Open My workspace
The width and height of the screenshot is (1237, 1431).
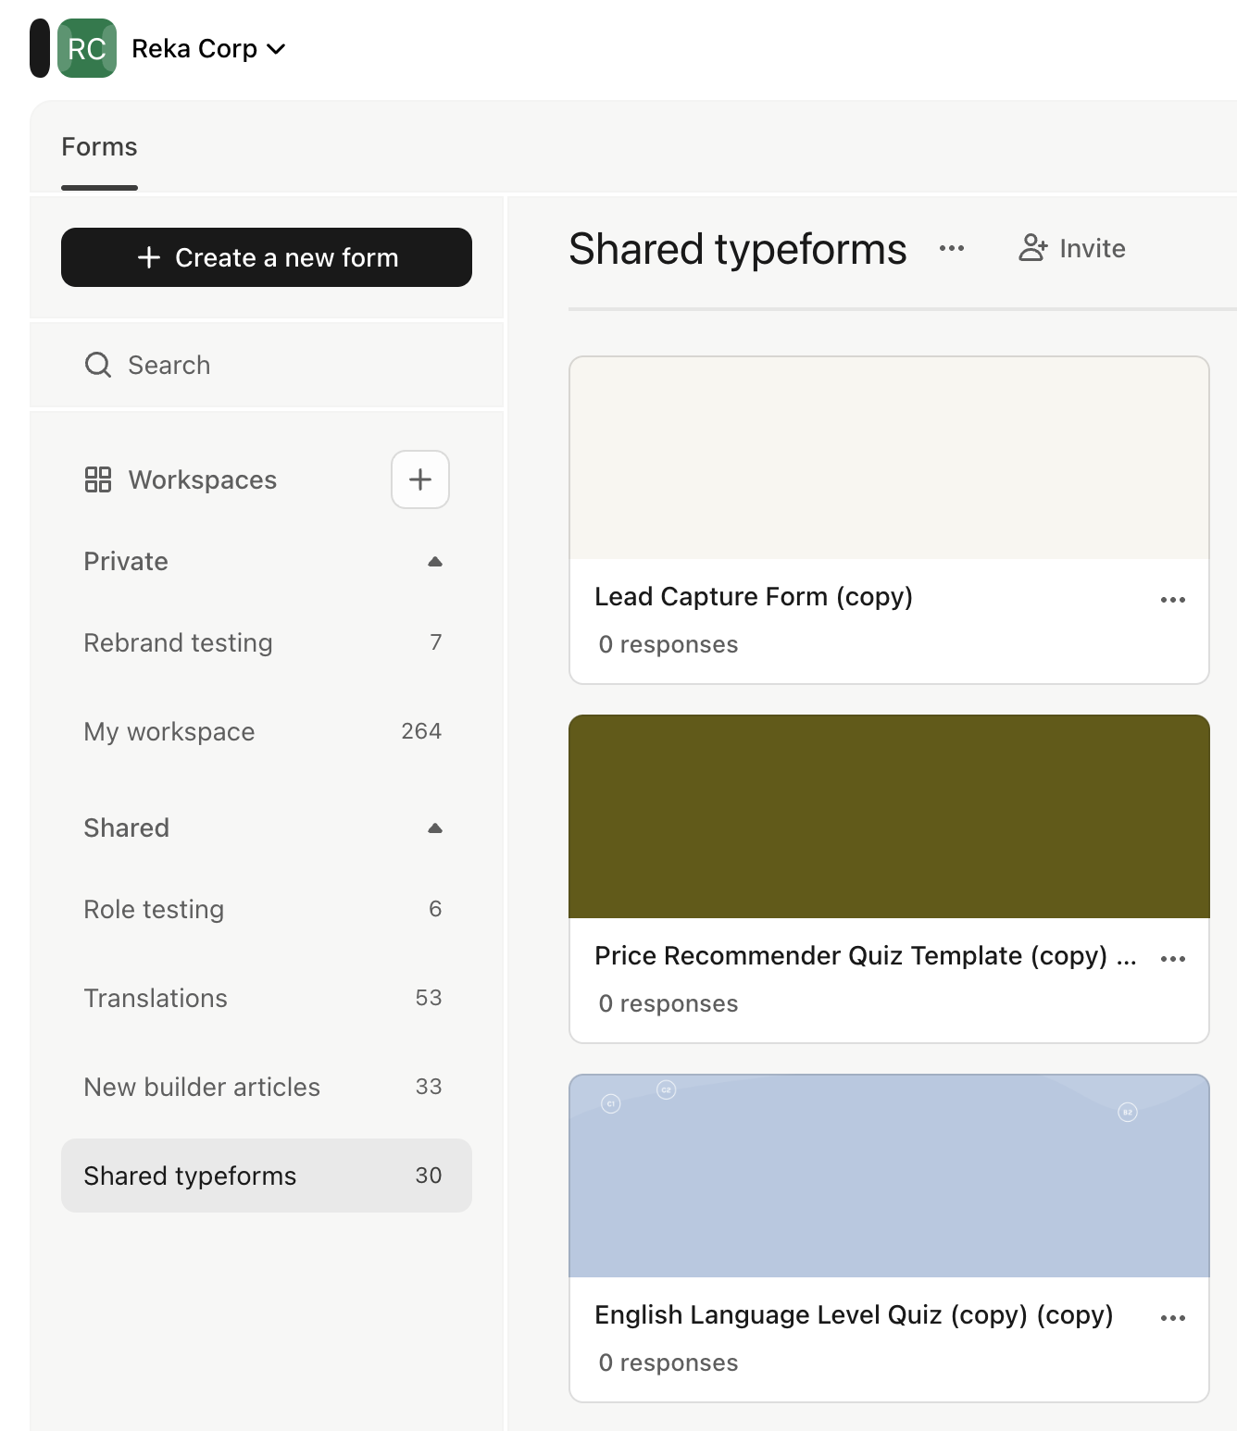(267, 731)
